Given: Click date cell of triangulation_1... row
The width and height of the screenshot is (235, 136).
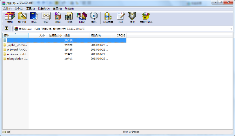Looking at the screenshot, I should [99, 59].
